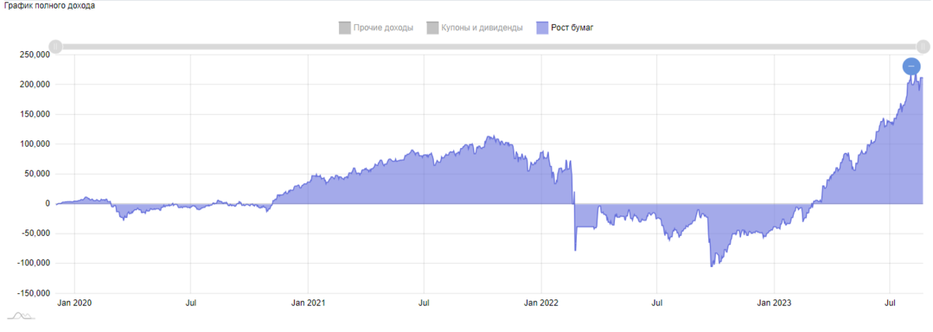Click the purple 'Рост бумаг' color marker

pos(543,28)
